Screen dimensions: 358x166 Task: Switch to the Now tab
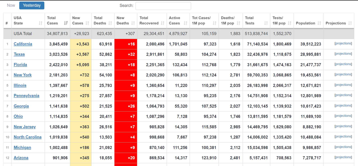pos(11,6)
